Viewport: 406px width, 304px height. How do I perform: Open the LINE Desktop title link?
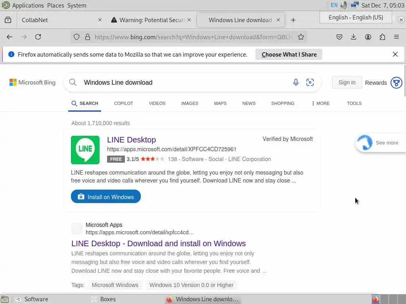pos(132,140)
